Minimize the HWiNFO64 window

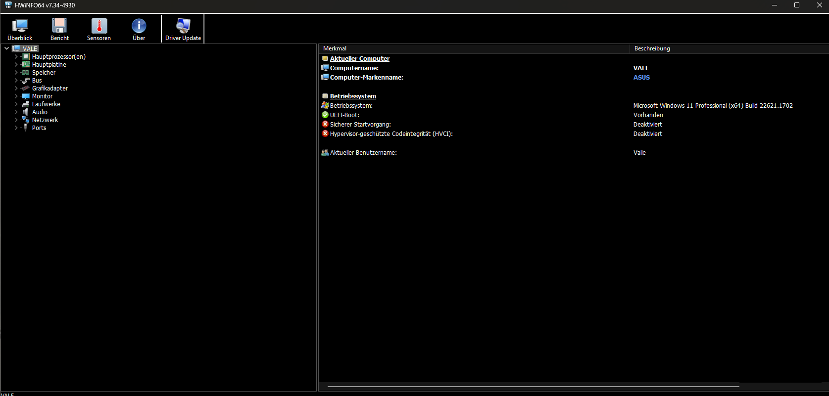coord(775,5)
